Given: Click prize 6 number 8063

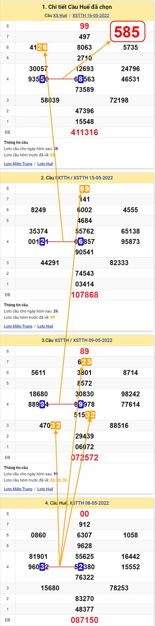Looking at the screenshot, I should [84, 48].
